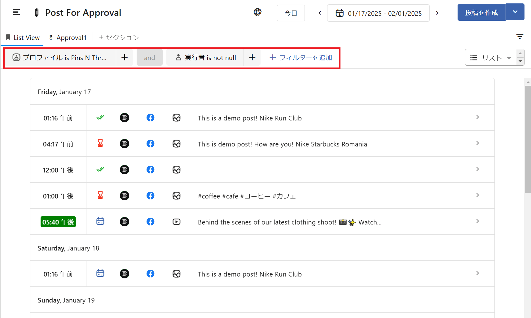Viewport: 531px width, 318px height.
Task: Click image type icon on 04:17 午前 post
Action: 177,144
